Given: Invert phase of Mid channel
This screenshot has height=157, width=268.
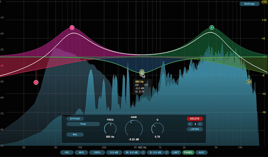Looking at the screenshot, I should (x=143, y=152).
